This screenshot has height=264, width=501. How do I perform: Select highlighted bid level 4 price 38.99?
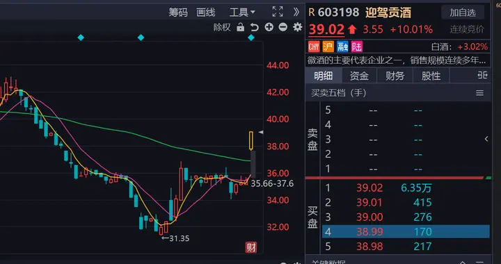[x=369, y=232]
